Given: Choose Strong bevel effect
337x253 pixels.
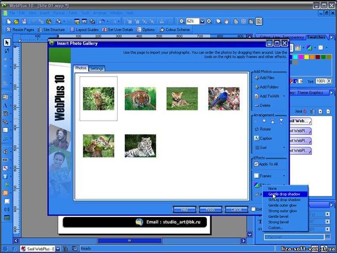Looking at the screenshot, I should [x=286, y=222].
